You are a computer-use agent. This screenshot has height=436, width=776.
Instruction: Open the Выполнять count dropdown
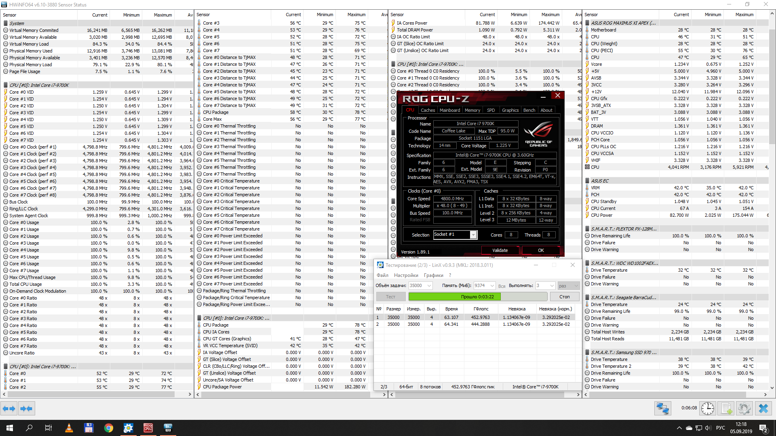(x=552, y=286)
